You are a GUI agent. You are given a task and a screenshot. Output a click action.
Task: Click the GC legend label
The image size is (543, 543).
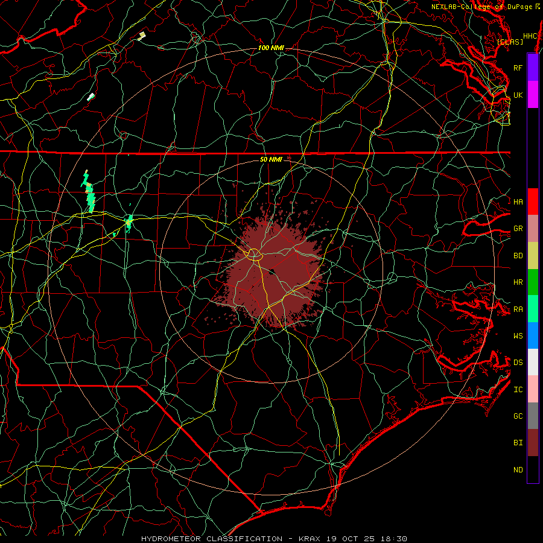click(518, 416)
